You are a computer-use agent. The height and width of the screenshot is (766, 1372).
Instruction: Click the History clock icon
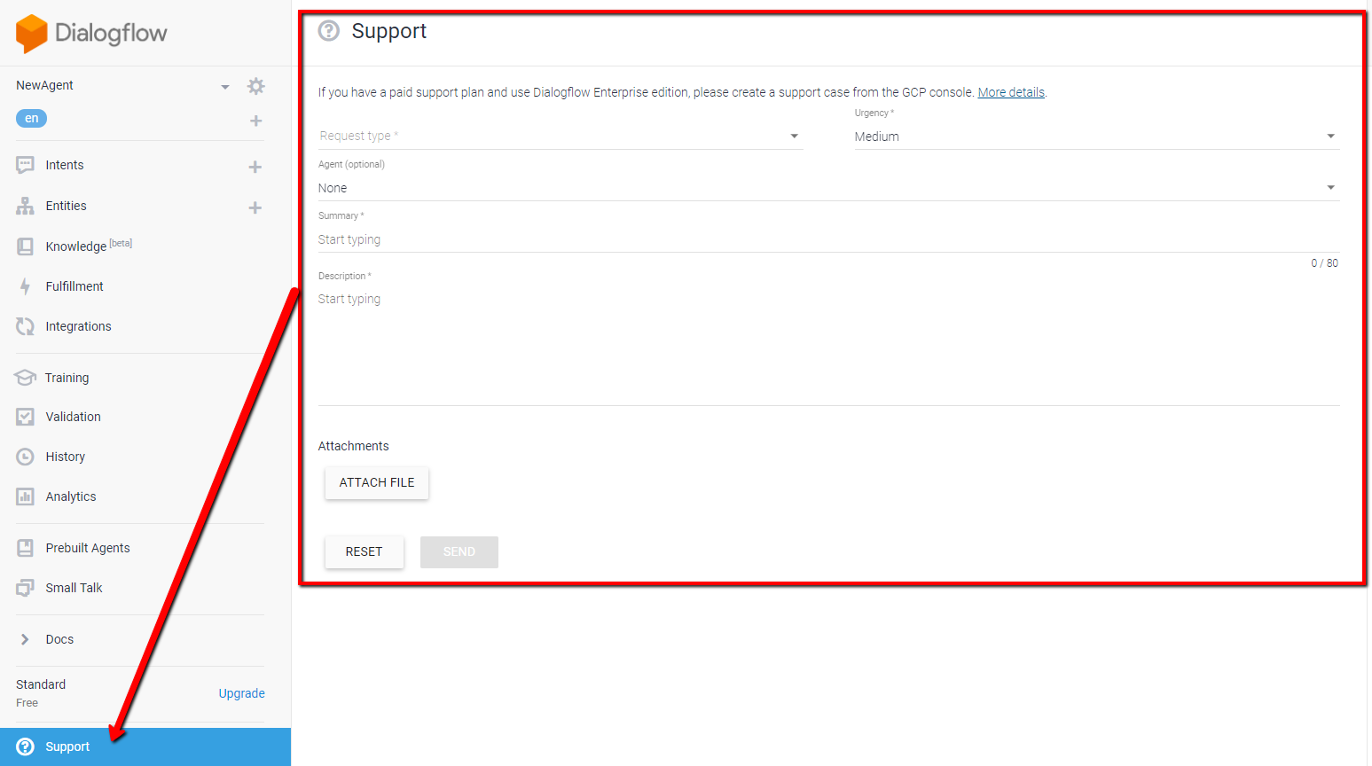pos(26,457)
